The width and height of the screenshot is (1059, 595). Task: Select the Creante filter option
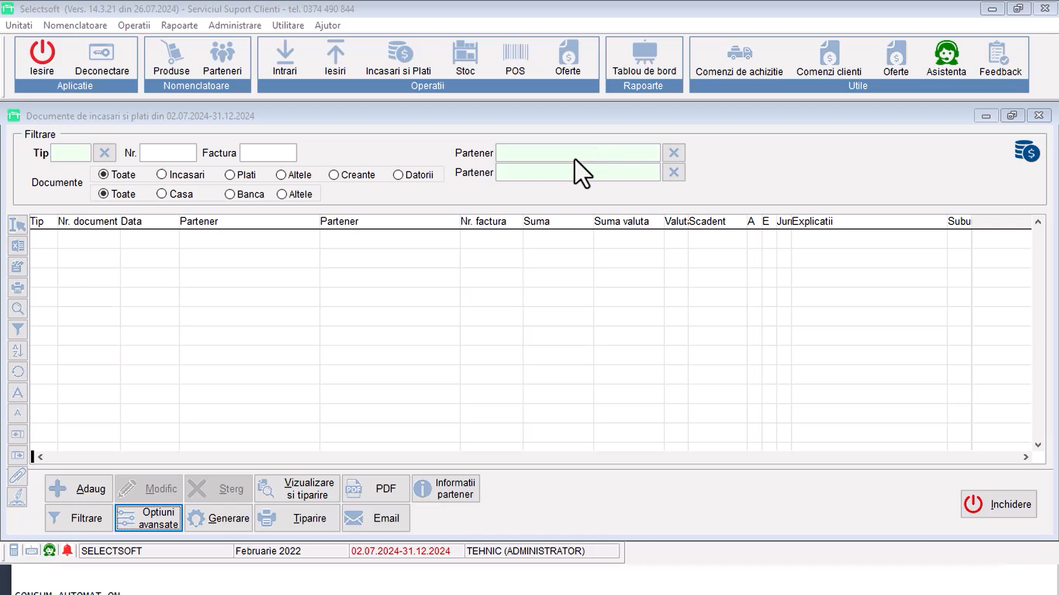333,174
